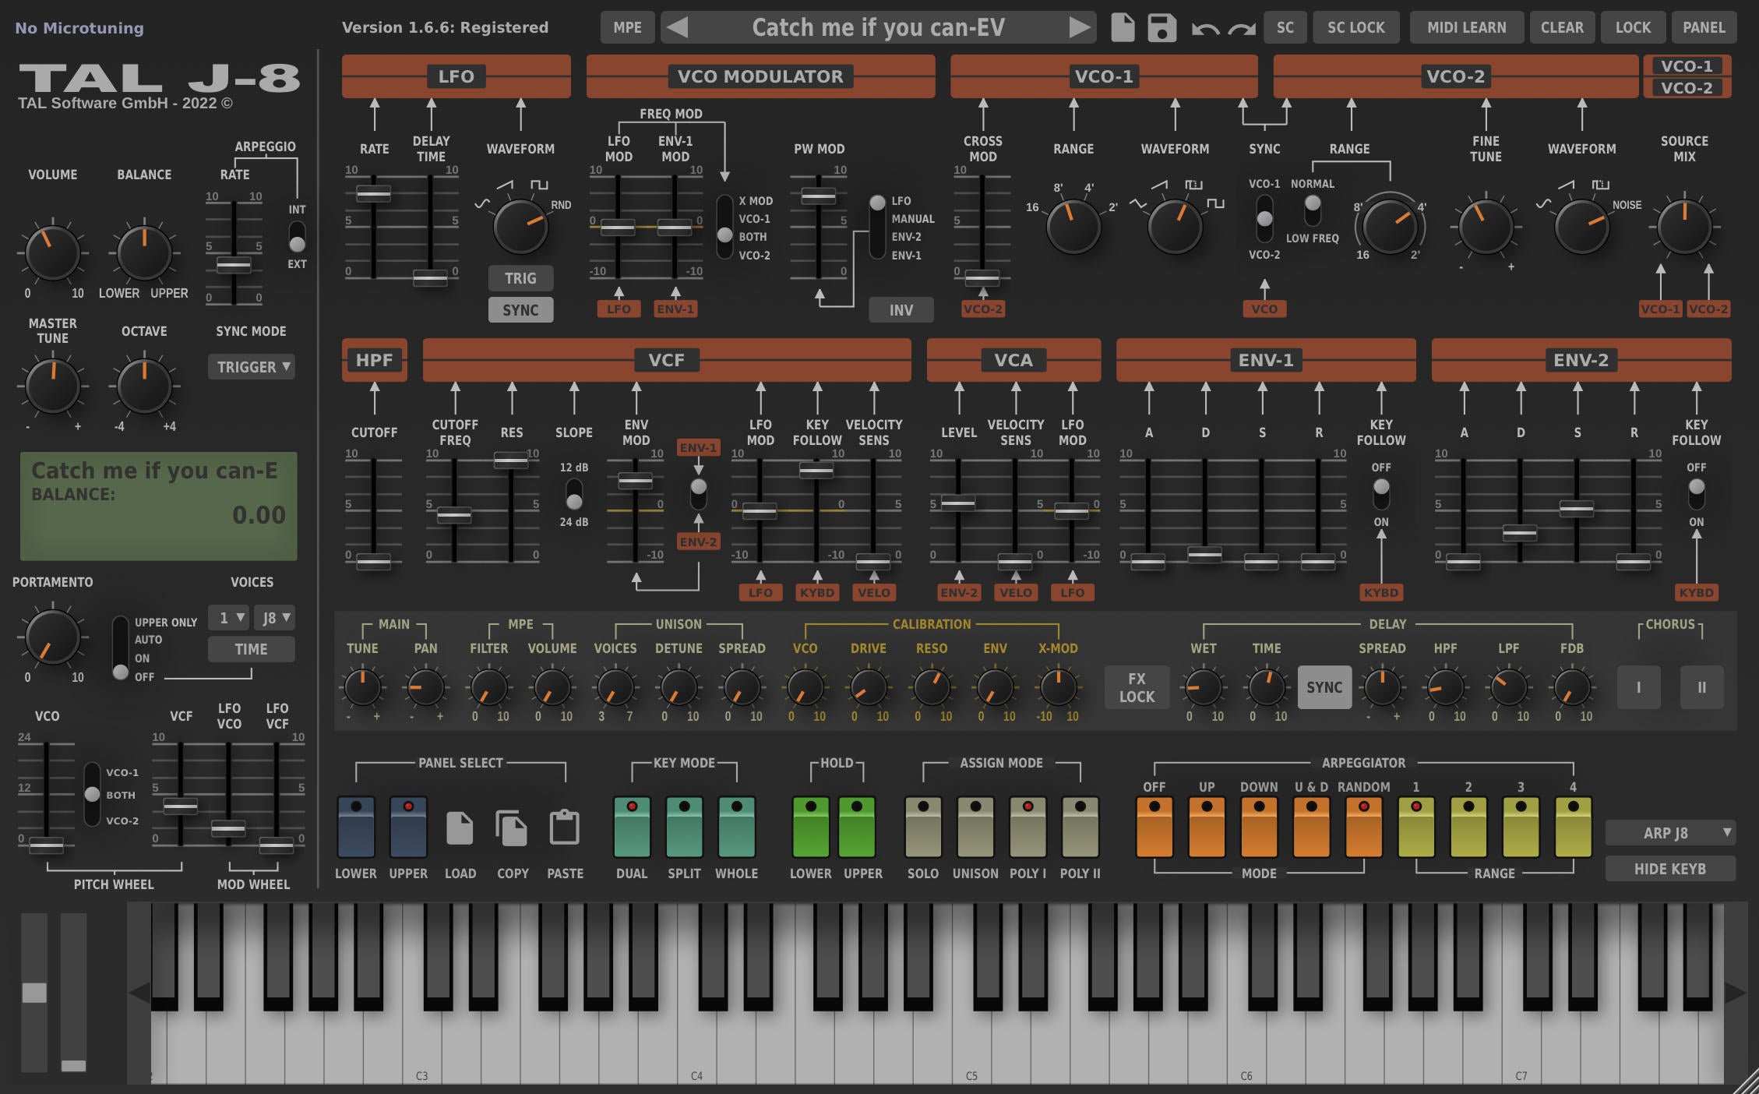Click HIDE KEYB to hide the keyboard
The width and height of the screenshot is (1759, 1094).
[1670, 869]
